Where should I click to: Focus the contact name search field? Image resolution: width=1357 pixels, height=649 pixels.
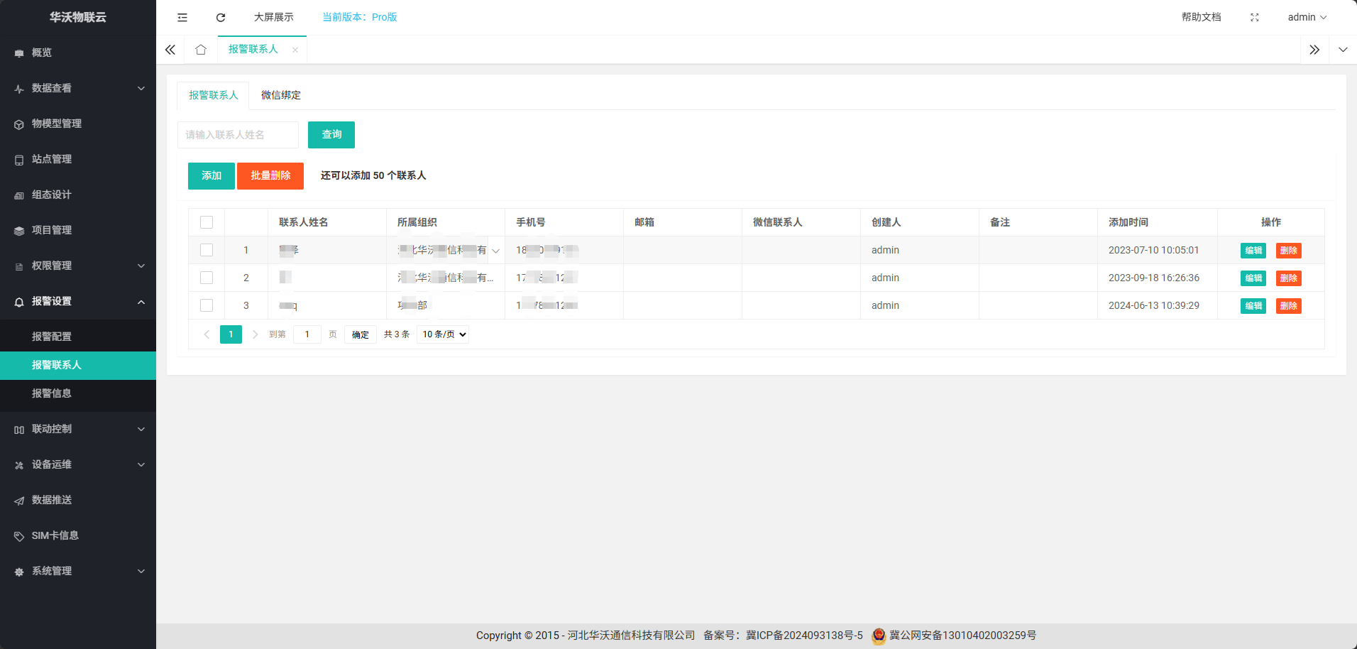238,135
